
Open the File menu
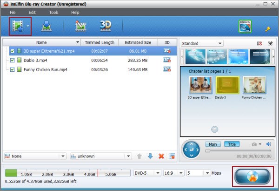click(13, 13)
